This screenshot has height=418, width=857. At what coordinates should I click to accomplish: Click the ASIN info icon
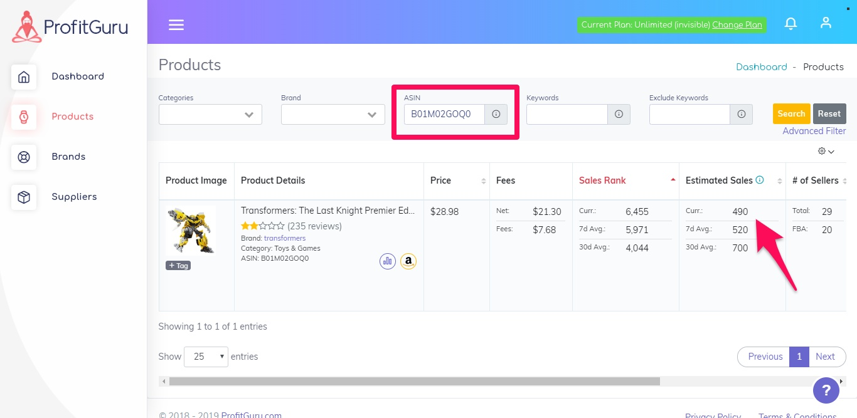pos(496,114)
